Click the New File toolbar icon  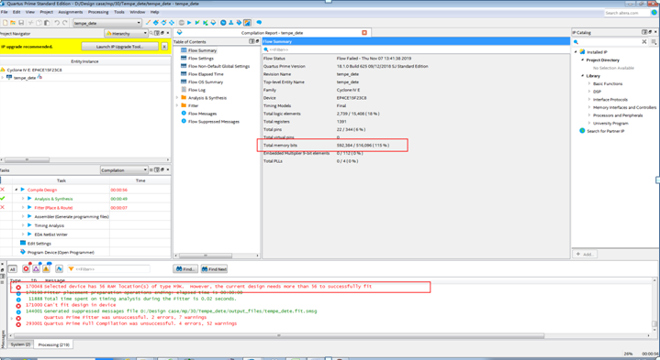click(6, 23)
